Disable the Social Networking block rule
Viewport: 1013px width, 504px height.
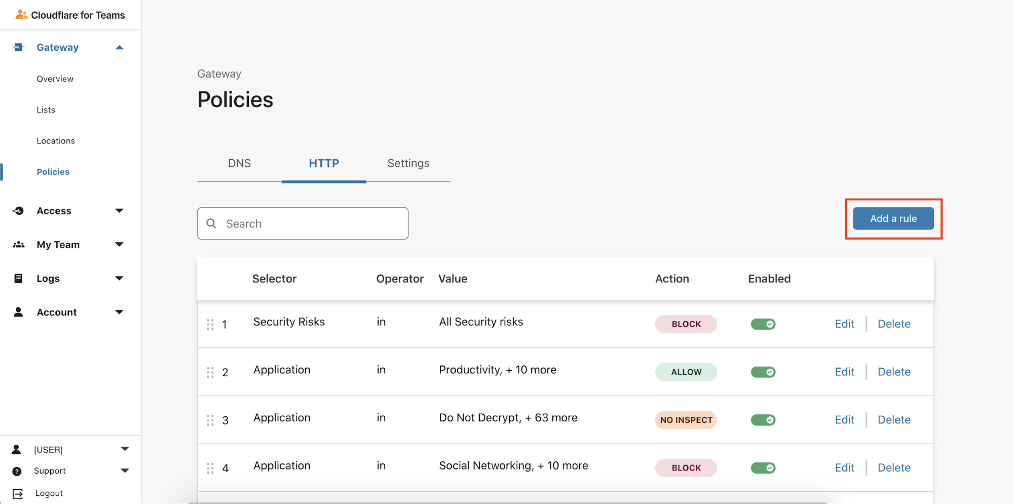point(763,468)
